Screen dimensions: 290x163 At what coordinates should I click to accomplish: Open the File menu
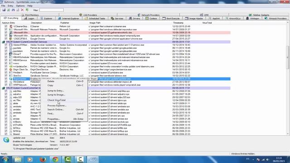(3, 6)
